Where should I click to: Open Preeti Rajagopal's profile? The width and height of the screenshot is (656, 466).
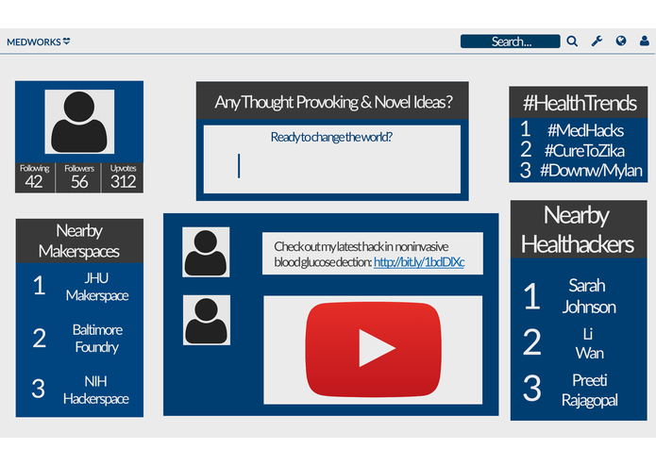(x=590, y=390)
